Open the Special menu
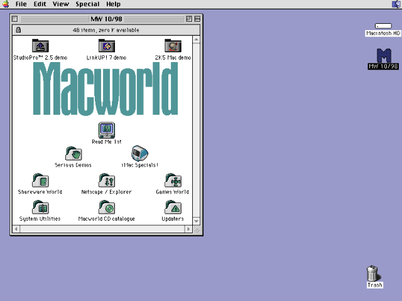 87,4
